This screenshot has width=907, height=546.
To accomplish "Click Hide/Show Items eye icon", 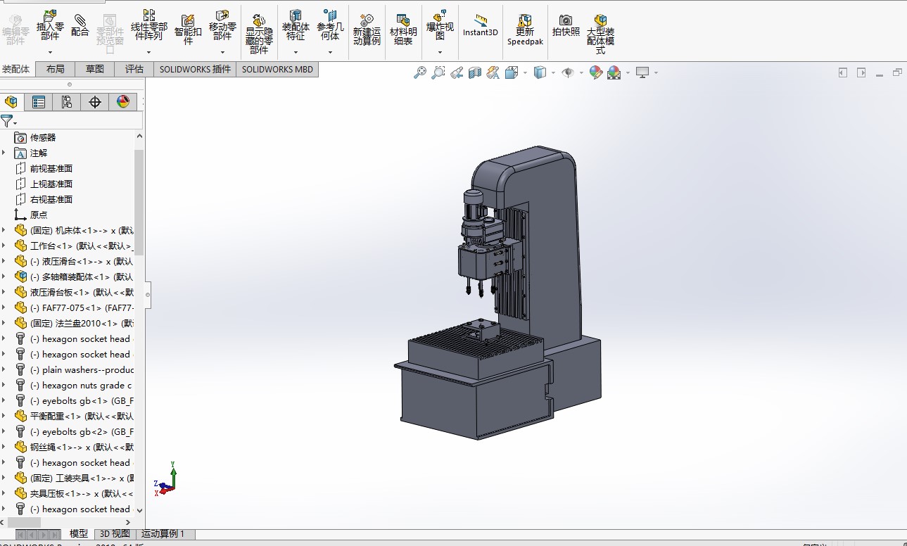I will [568, 72].
